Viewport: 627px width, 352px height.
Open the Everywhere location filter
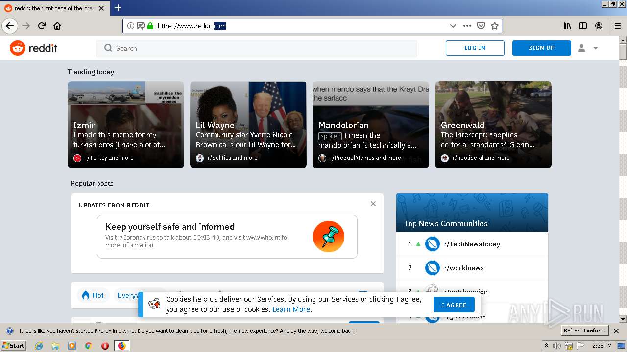pyautogui.click(x=128, y=295)
